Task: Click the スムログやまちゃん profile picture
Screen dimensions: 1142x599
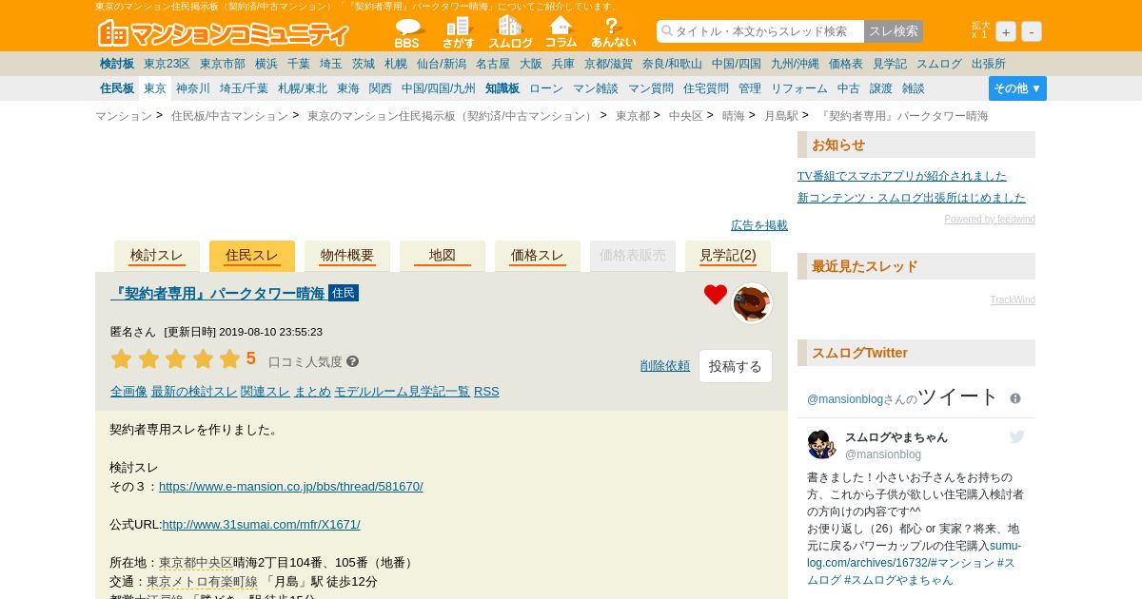Action: pos(821,444)
